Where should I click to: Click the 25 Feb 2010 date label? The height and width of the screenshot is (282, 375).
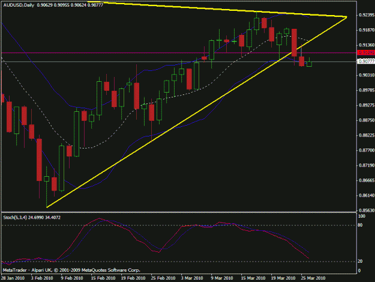[163, 278]
